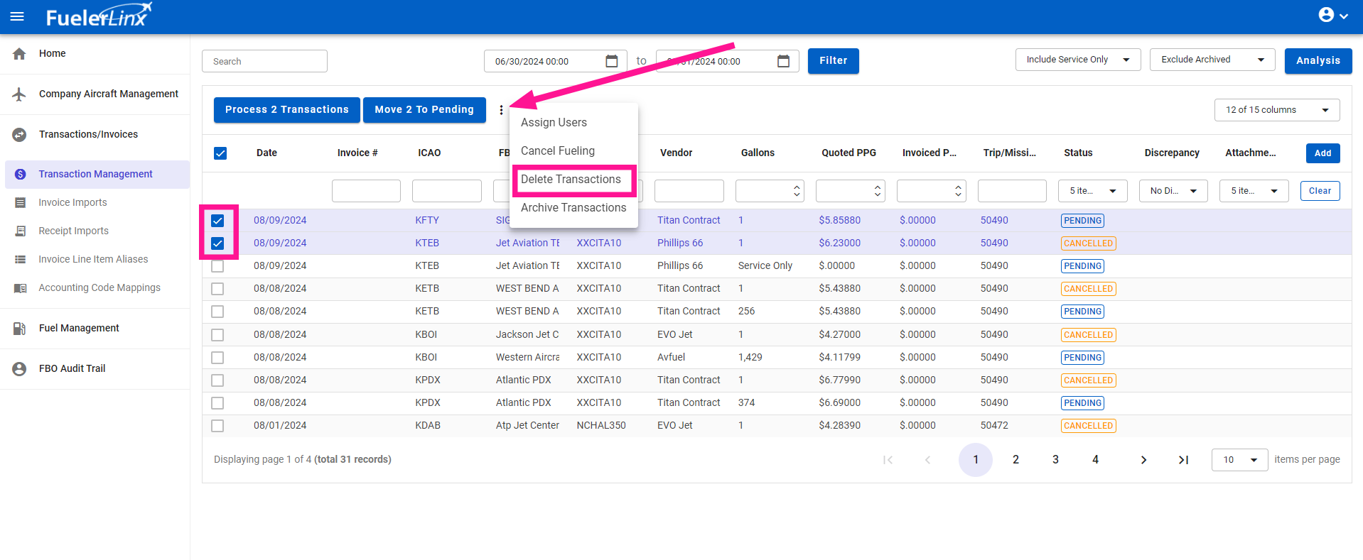1363x560 pixels.
Task: Choose Archive Transactions menu option
Action: (573, 208)
